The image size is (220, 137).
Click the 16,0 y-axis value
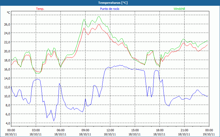[x=7, y=69]
